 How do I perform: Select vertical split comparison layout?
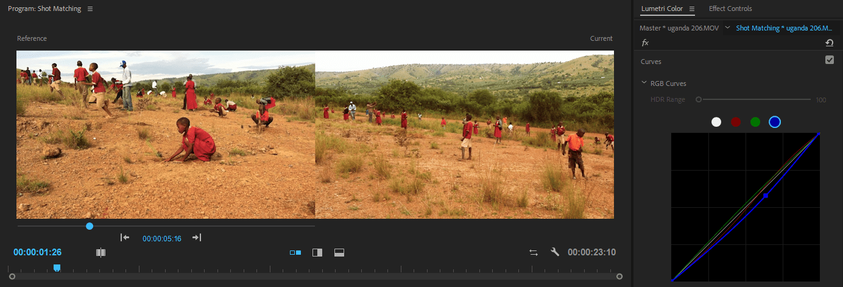click(317, 252)
